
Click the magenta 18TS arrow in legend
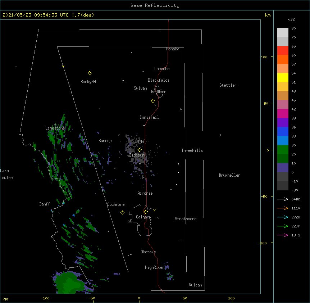(283, 235)
